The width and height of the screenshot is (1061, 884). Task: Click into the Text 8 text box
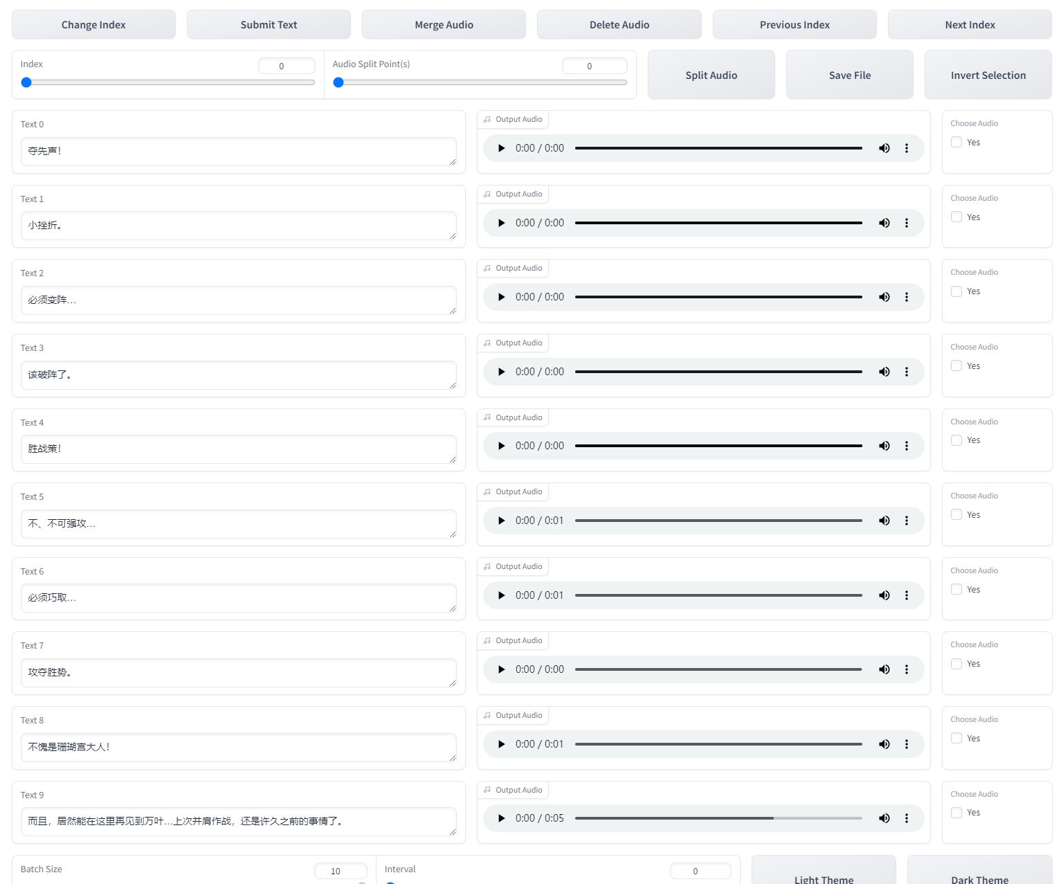(x=239, y=748)
